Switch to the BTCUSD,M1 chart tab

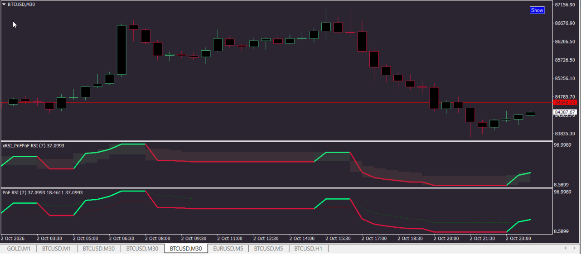57,249
